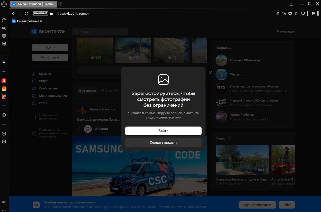The height and width of the screenshot is (212, 321).
Task: Click the Создать аккаунт button in popup
Action: 163,143
